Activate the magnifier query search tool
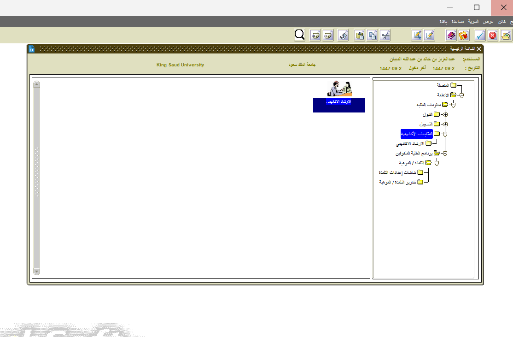513x337 pixels. (x=299, y=35)
